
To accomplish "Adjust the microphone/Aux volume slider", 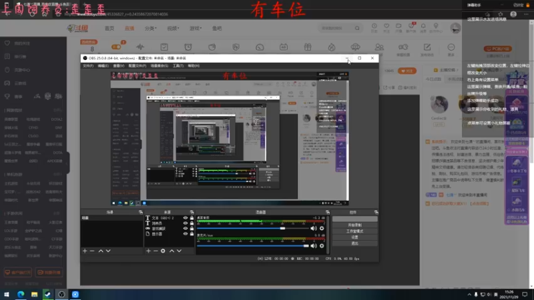I will tap(253, 245).
